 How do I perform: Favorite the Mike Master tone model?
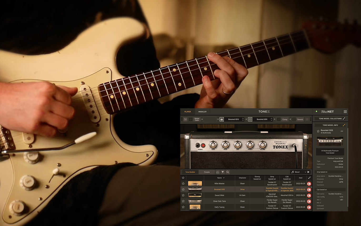click(x=183, y=183)
